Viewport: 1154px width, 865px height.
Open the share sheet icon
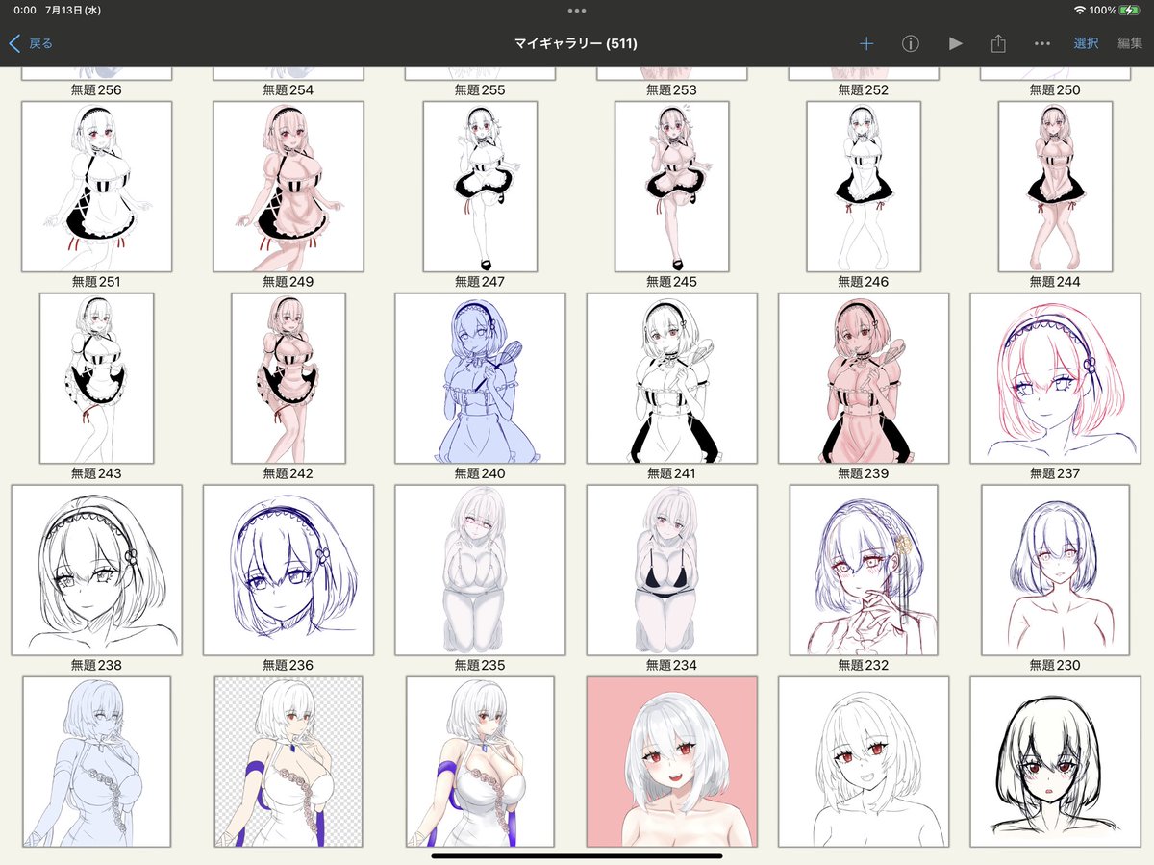(x=999, y=43)
